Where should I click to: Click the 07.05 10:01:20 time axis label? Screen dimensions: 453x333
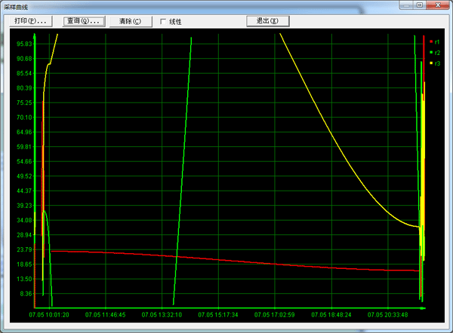pyautogui.click(x=49, y=315)
